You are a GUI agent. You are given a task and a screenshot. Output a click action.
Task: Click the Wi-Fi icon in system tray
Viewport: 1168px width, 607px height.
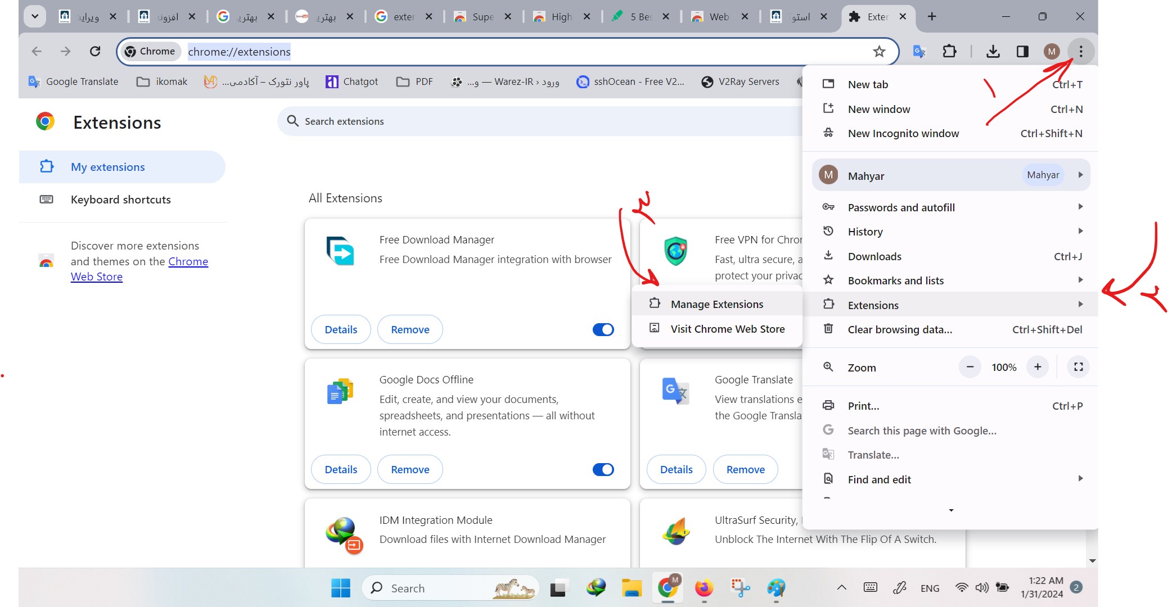pos(962,588)
